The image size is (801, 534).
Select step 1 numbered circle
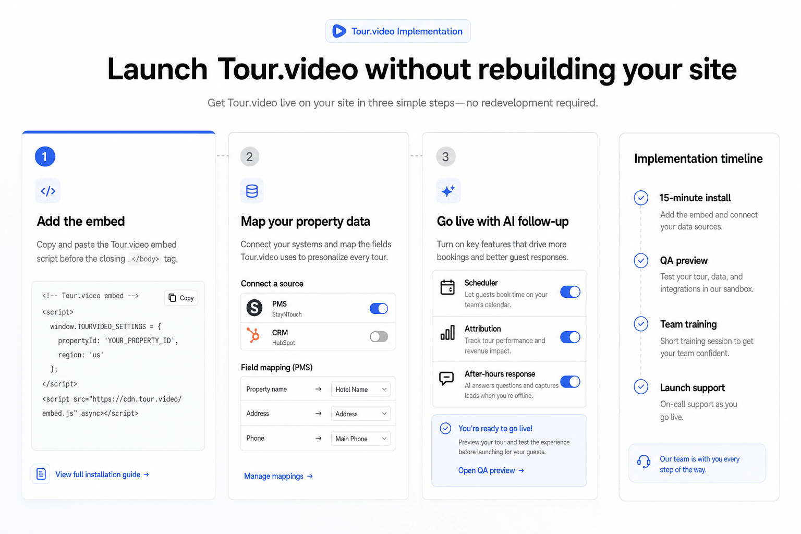point(45,156)
